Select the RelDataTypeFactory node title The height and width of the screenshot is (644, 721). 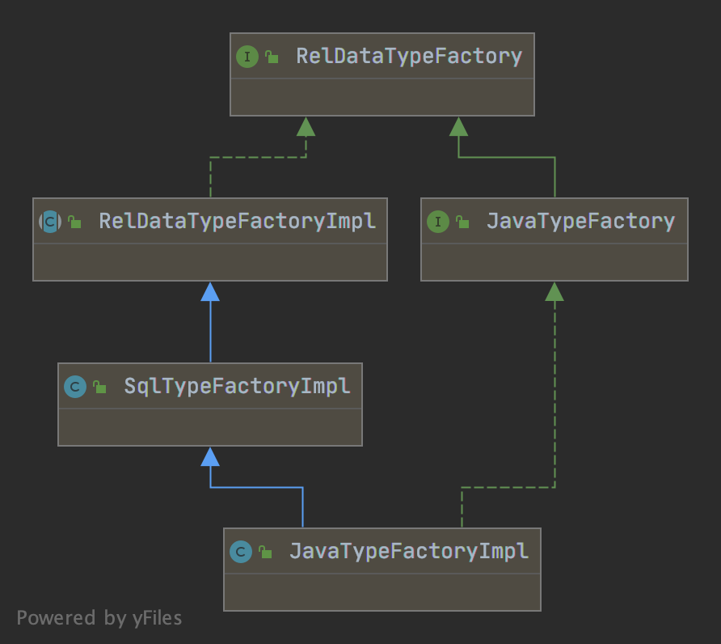tap(409, 57)
